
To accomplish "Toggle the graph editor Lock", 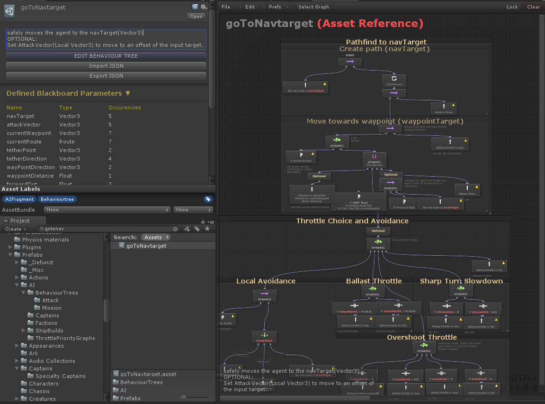I will click(x=512, y=7).
